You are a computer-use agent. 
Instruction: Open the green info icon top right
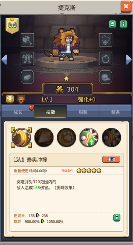pos(124,24)
